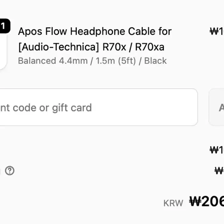Click the quantity badge showing 1
This screenshot has height=224, width=224.
pyautogui.click(x=4, y=26)
